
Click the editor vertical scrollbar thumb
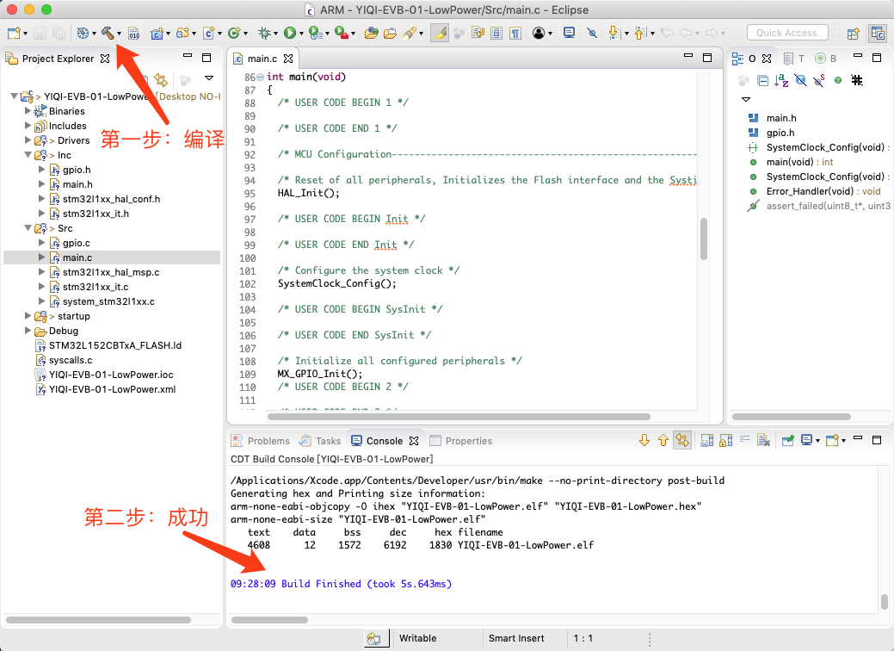(x=704, y=239)
